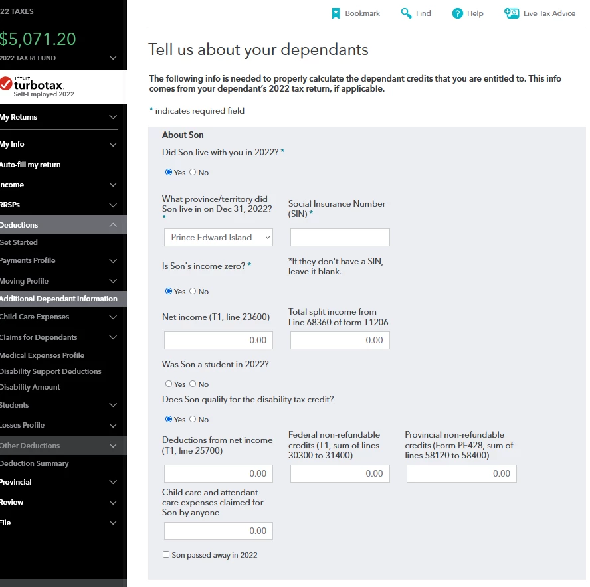
Task: Select Yes for Son a student in 2022
Action: [x=169, y=384]
